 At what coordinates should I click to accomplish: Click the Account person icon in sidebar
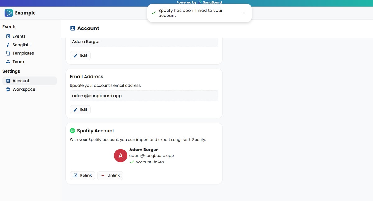pyautogui.click(x=8, y=81)
